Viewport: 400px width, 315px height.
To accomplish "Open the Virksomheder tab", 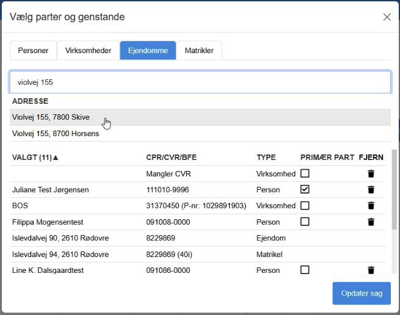I will pos(88,51).
